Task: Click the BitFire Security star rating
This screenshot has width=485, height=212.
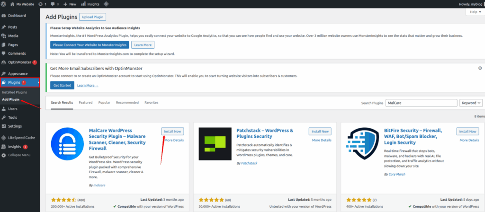Action: (359, 200)
